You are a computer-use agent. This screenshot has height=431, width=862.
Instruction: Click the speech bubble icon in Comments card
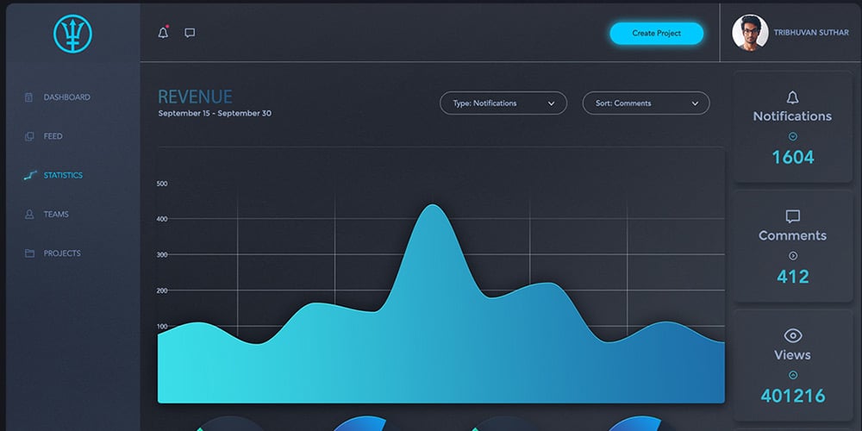pos(793,216)
